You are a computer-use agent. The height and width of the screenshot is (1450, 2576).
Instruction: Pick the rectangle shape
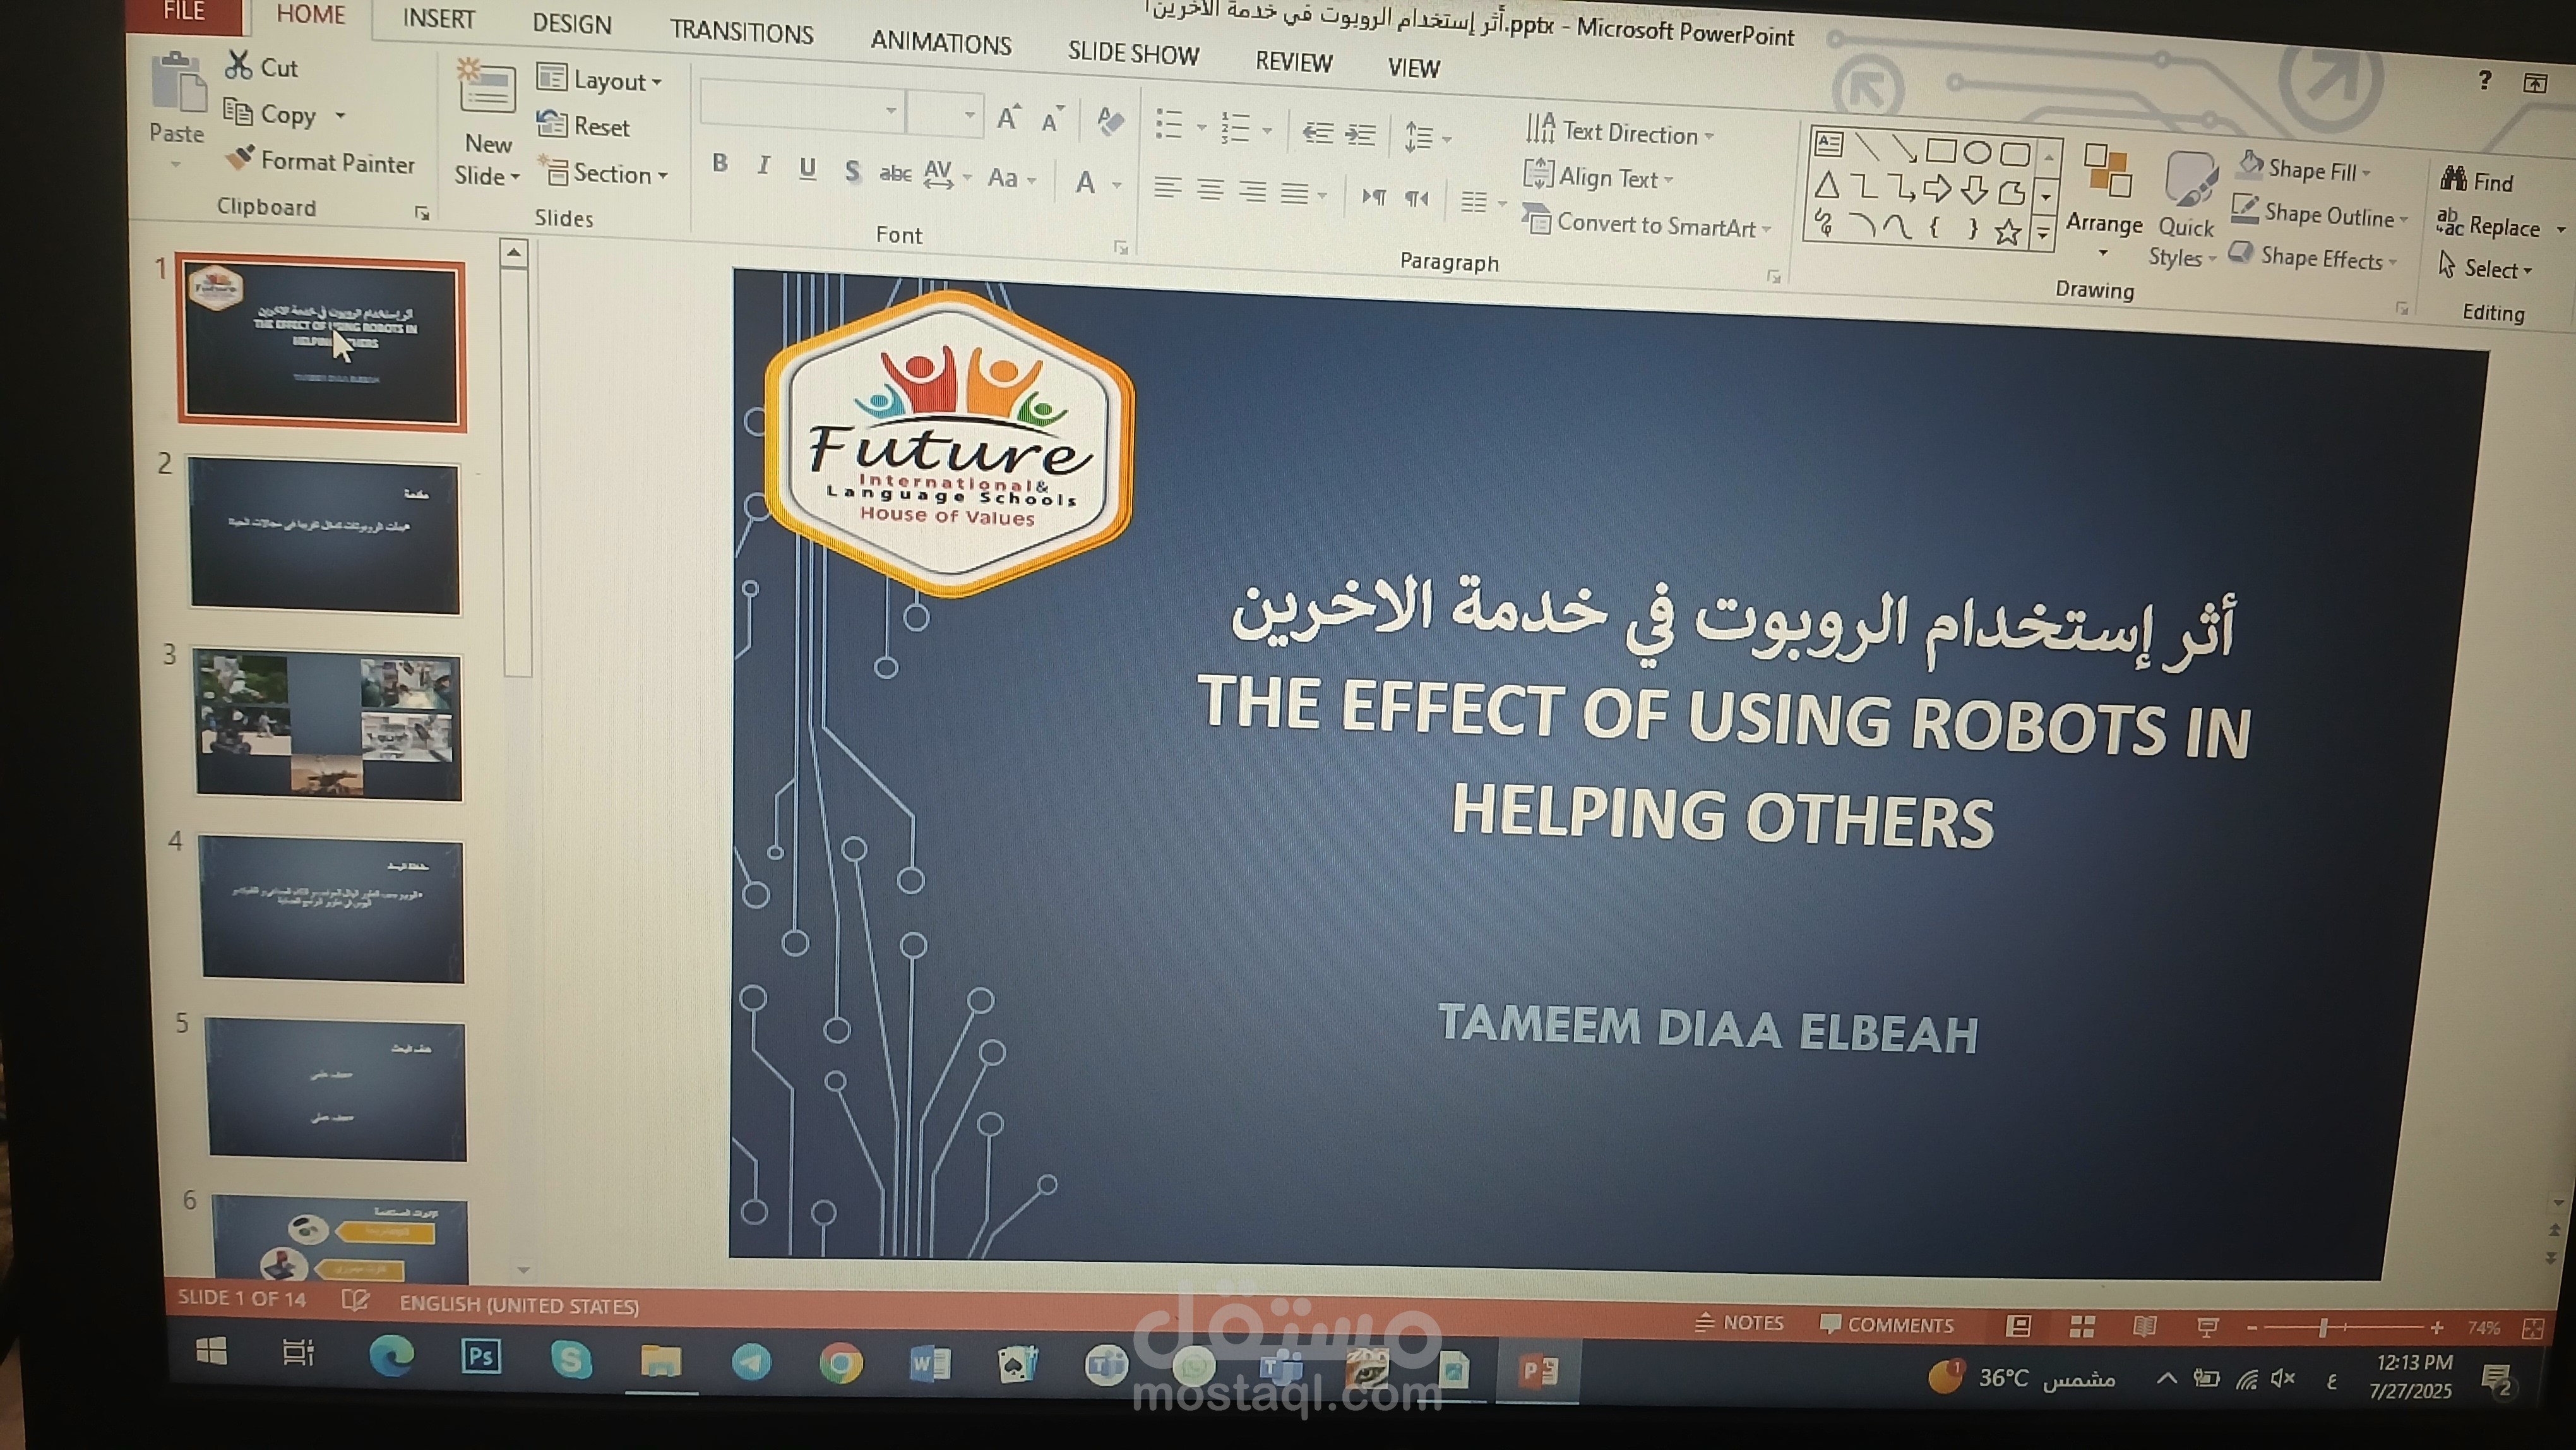tap(1940, 150)
